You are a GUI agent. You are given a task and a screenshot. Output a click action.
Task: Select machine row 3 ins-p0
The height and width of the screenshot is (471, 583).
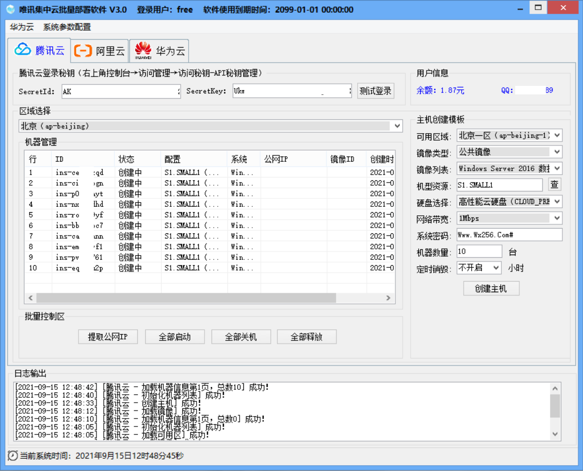[210, 194]
